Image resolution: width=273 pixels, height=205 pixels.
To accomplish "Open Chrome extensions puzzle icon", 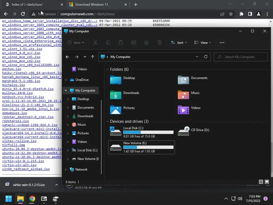I will [241, 14].
